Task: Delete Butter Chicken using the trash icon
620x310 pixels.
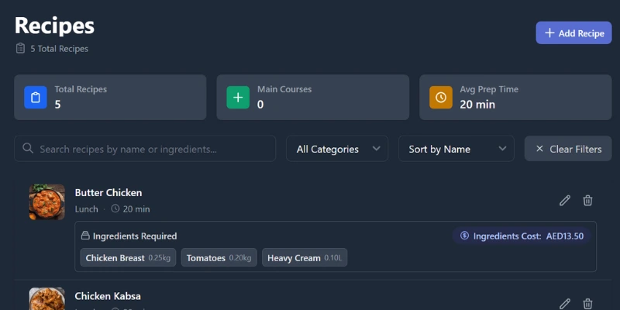Action: click(587, 201)
